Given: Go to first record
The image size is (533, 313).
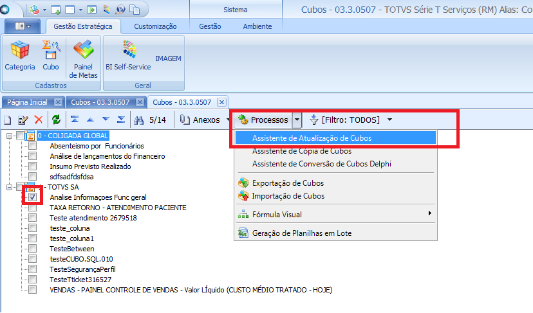Looking at the screenshot, I should (x=75, y=119).
